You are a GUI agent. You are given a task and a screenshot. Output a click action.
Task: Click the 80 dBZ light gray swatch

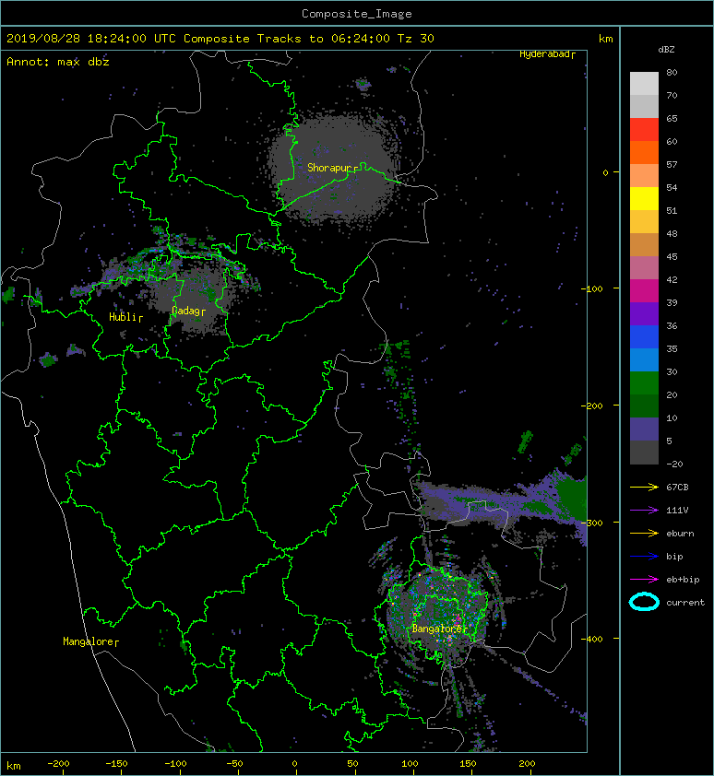644,84
